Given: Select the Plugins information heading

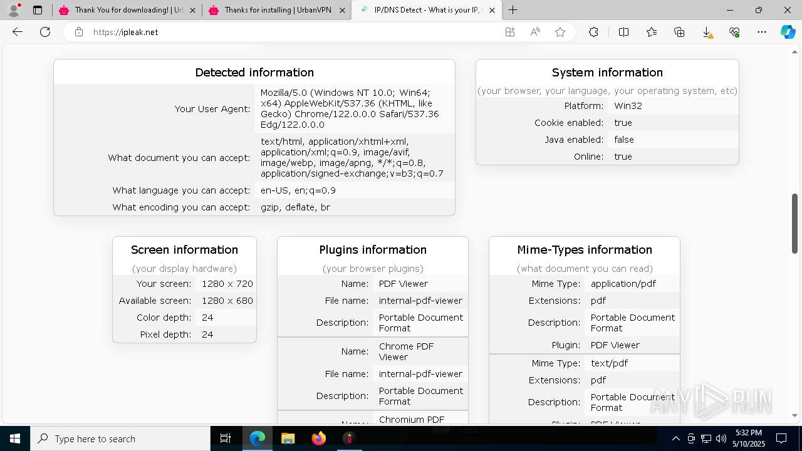Looking at the screenshot, I should coord(373,250).
